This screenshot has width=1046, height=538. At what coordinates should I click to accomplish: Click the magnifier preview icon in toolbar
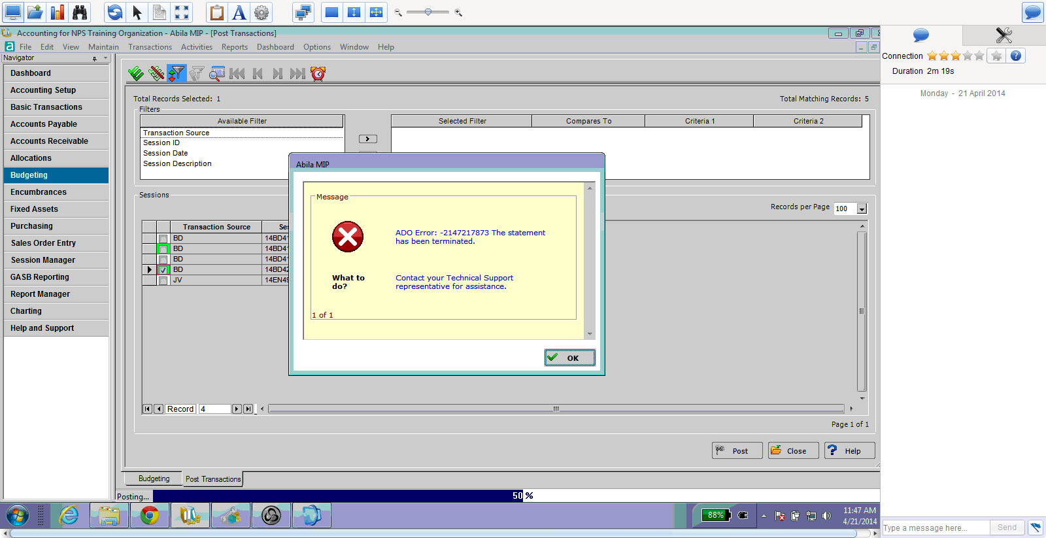[217, 74]
